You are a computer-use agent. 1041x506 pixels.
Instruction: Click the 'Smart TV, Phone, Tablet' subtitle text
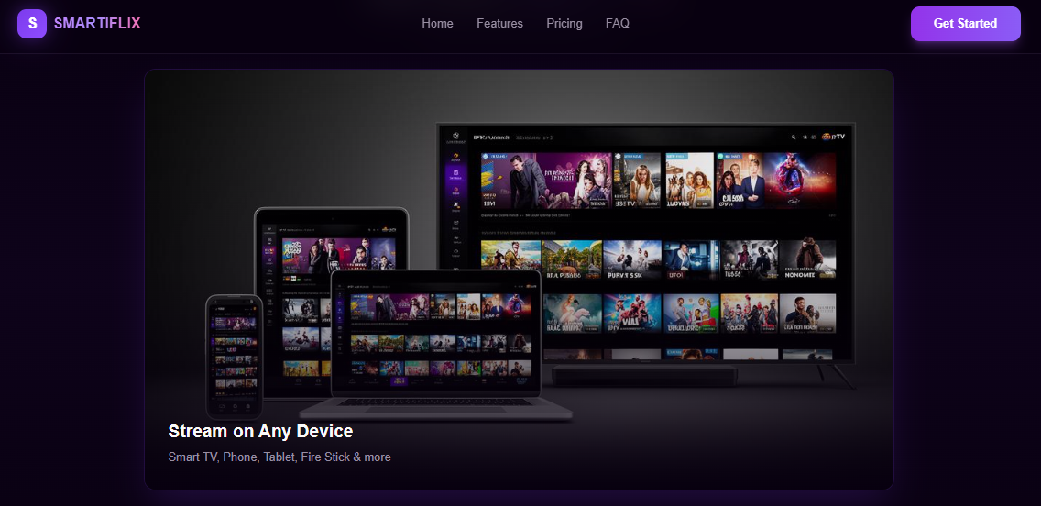[x=279, y=456]
